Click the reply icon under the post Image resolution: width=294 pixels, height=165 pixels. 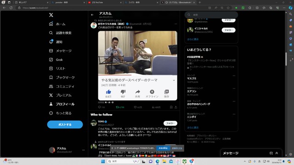coord(99,107)
